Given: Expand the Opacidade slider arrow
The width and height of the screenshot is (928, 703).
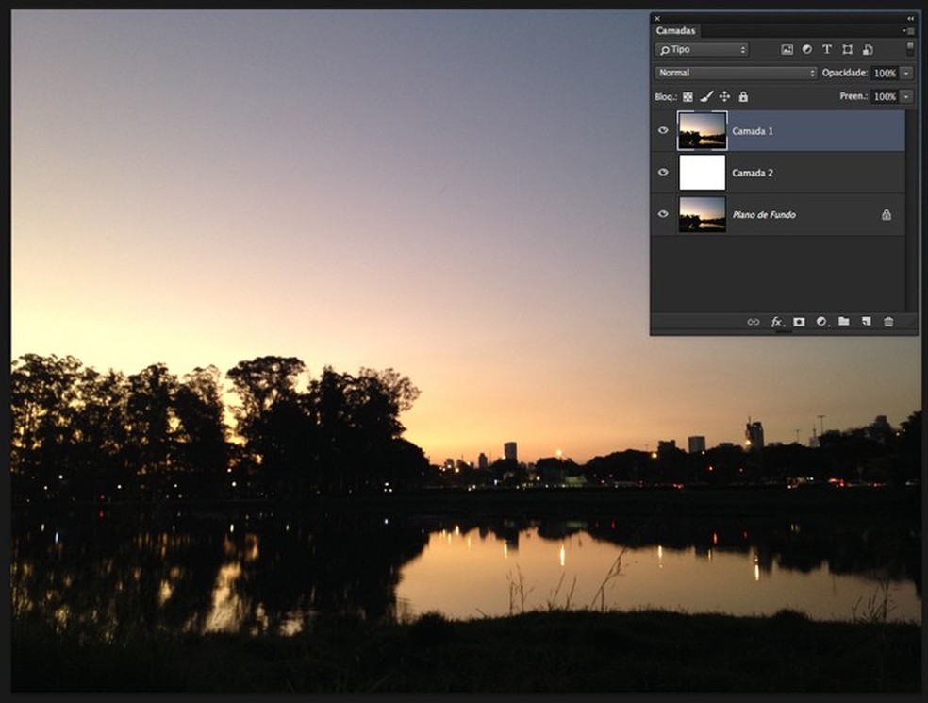Looking at the screenshot, I should click(906, 73).
